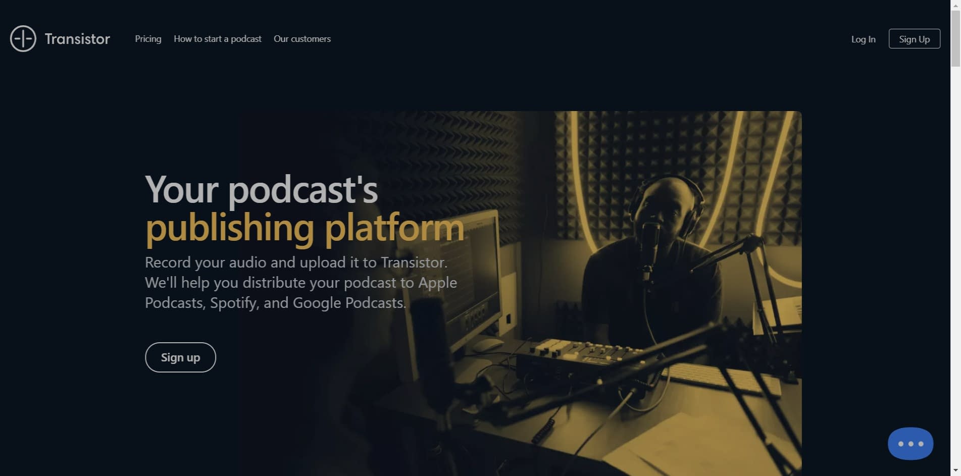The width and height of the screenshot is (961, 476).
Task: Click the page vertical scrollbar thumb
Action: 955,38
